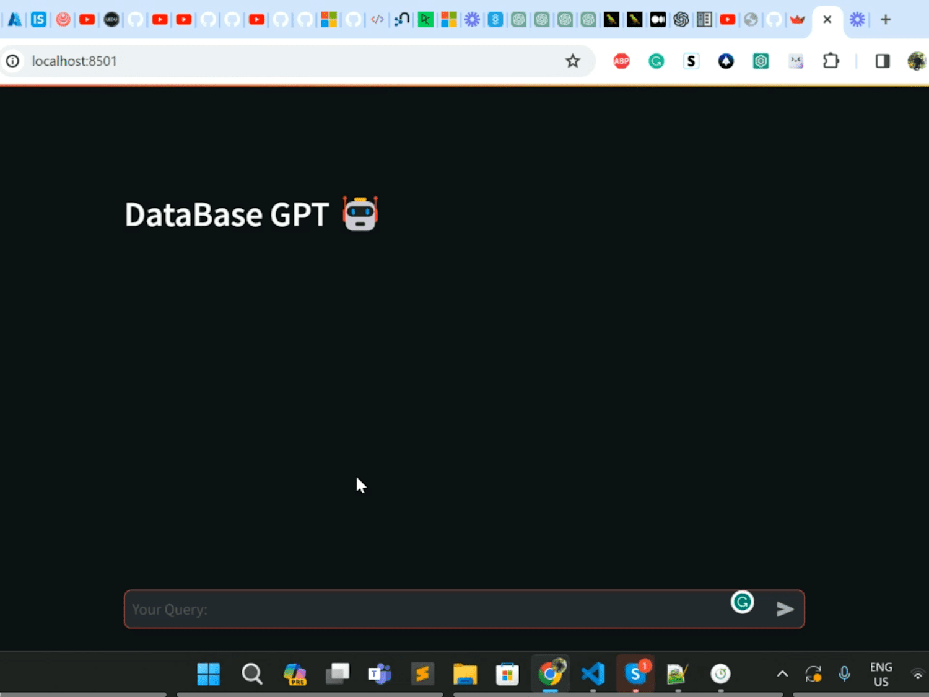Viewport: 929px width, 697px height.
Task: Open Windows Start menu
Action: point(209,673)
